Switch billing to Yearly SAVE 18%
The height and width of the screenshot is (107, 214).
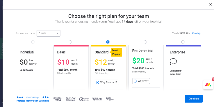click(181, 33)
